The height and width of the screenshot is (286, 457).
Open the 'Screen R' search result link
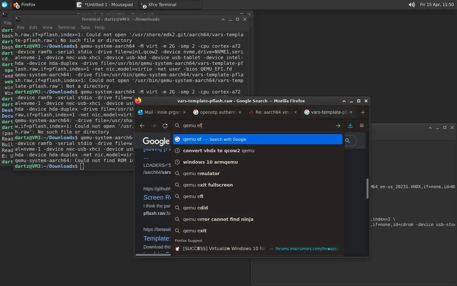[x=157, y=197]
